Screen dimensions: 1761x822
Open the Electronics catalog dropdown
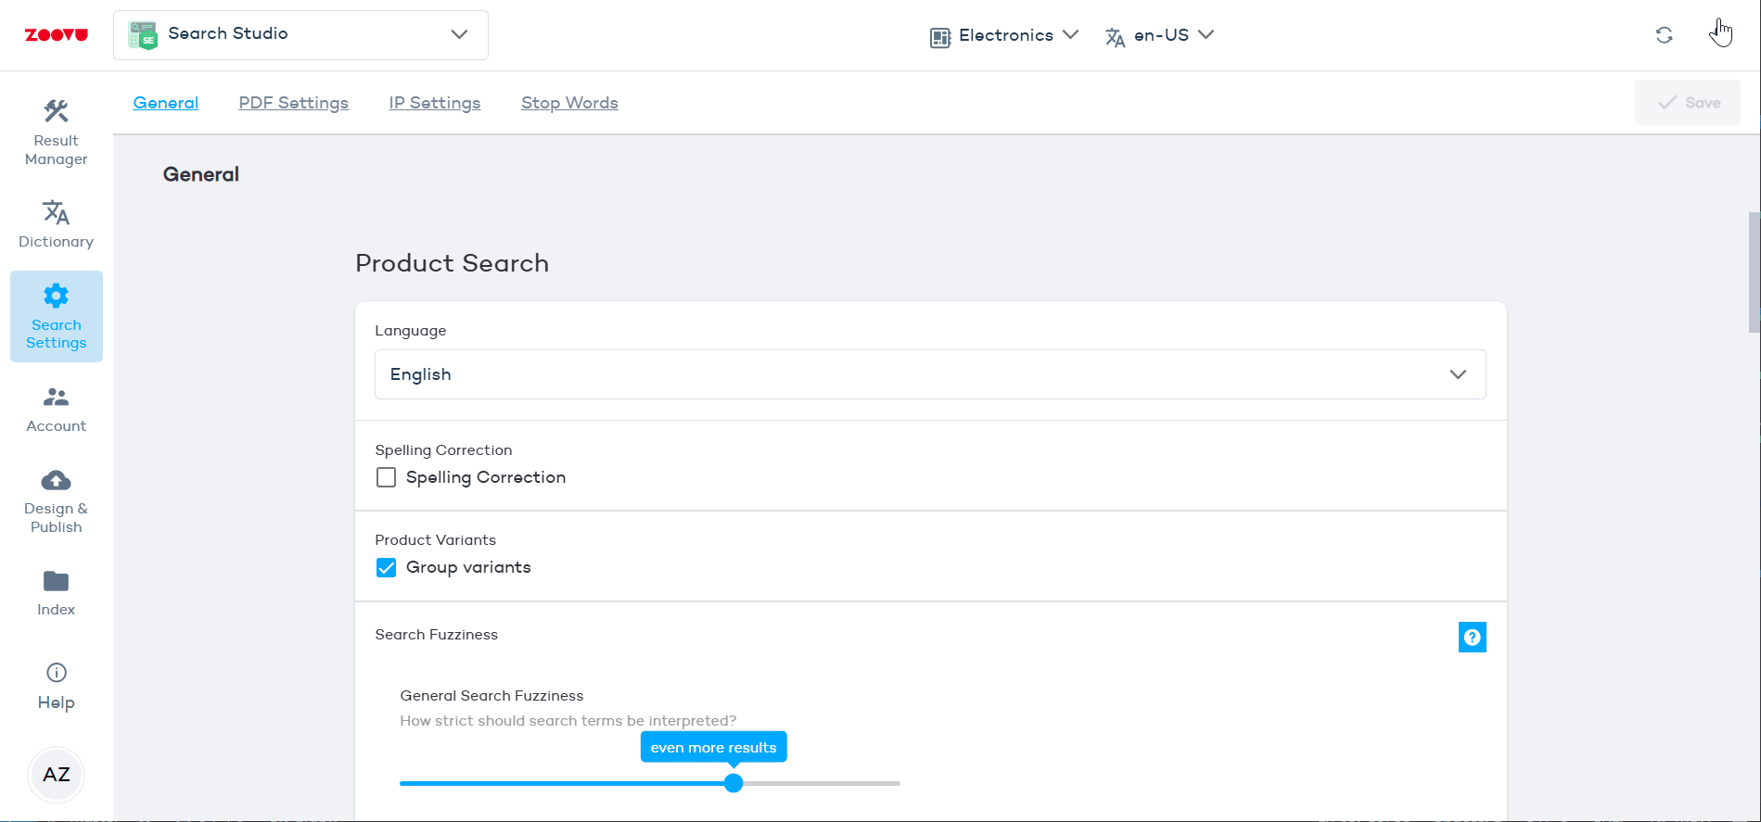[x=1004, y=35]
